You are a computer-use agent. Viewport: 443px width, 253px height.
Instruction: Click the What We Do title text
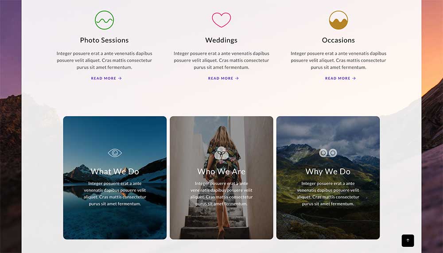coord(115,171)
